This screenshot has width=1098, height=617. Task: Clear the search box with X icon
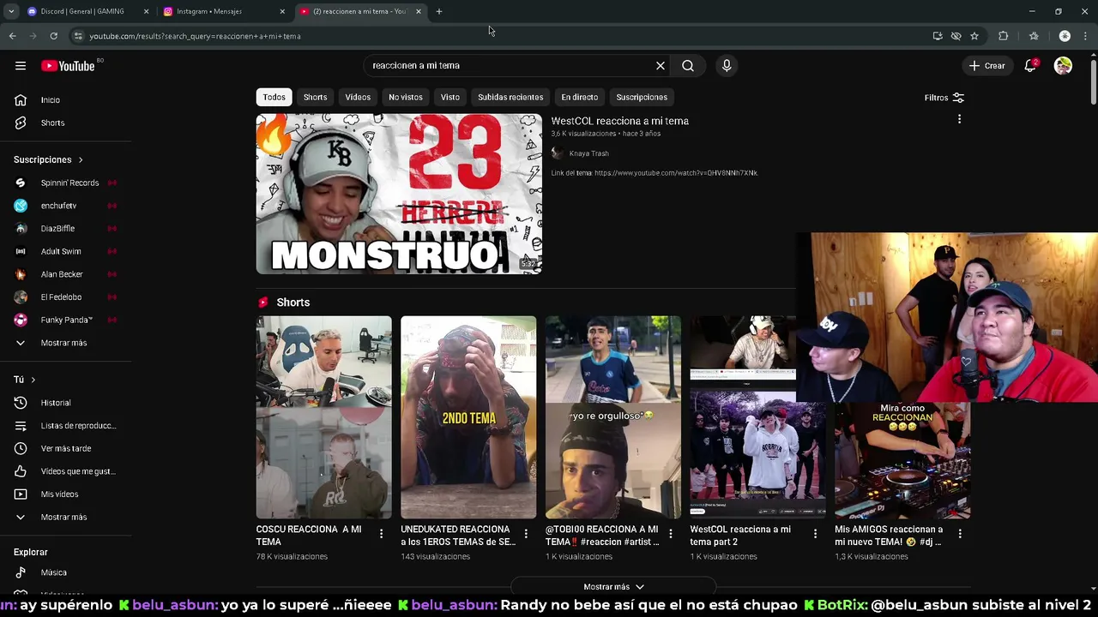point(661,66)
